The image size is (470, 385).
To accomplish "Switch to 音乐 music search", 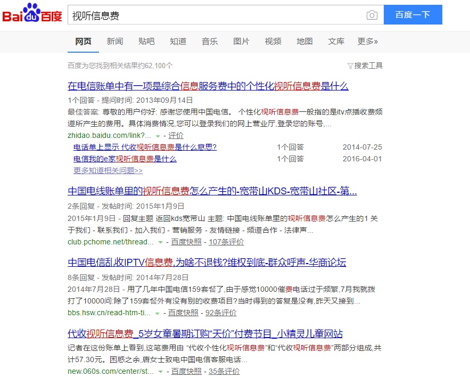I will point(210,41).
